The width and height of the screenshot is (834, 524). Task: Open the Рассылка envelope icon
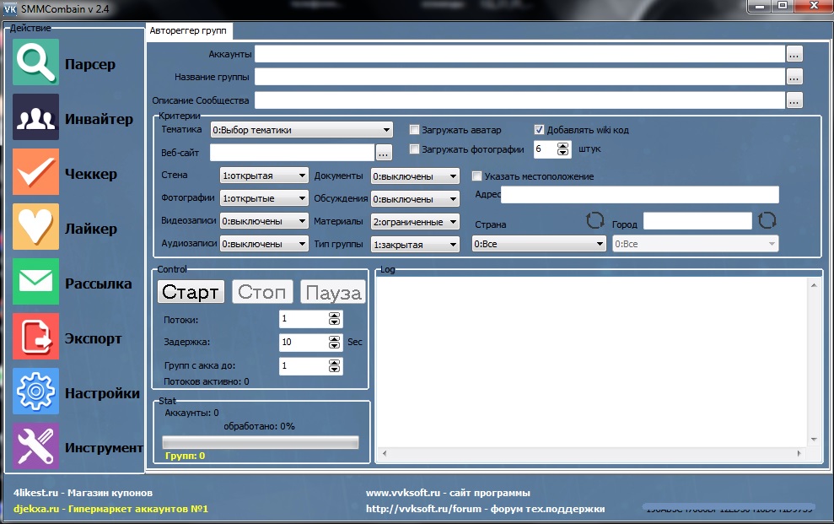(x=35, y=282)
